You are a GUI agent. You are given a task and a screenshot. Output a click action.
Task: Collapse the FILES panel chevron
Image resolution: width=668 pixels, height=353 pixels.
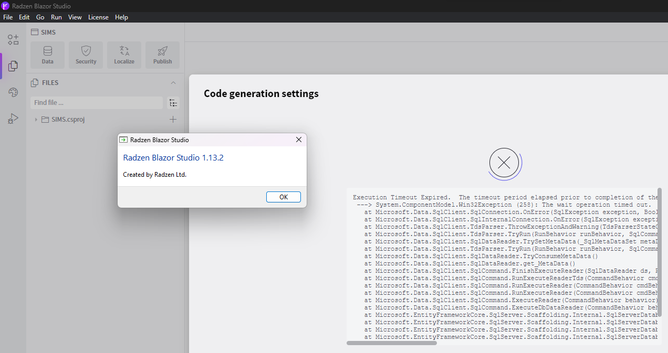173,83
